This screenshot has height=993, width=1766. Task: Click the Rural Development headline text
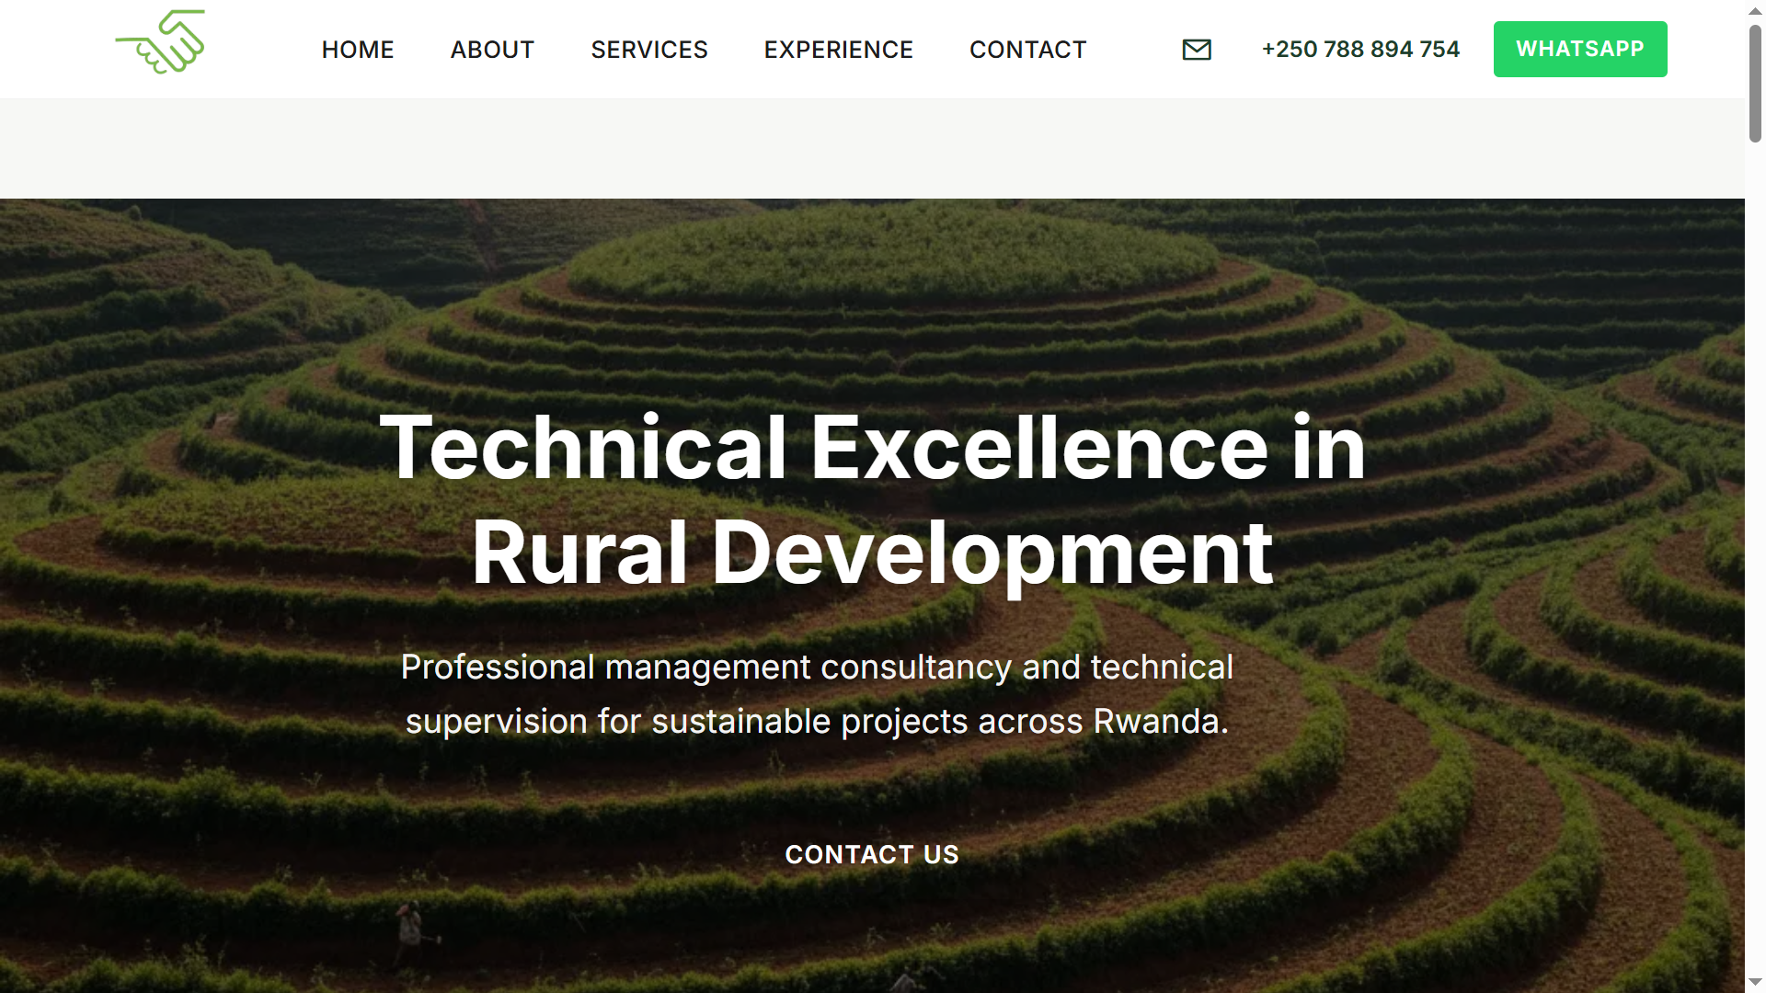[x=872, y=553]
